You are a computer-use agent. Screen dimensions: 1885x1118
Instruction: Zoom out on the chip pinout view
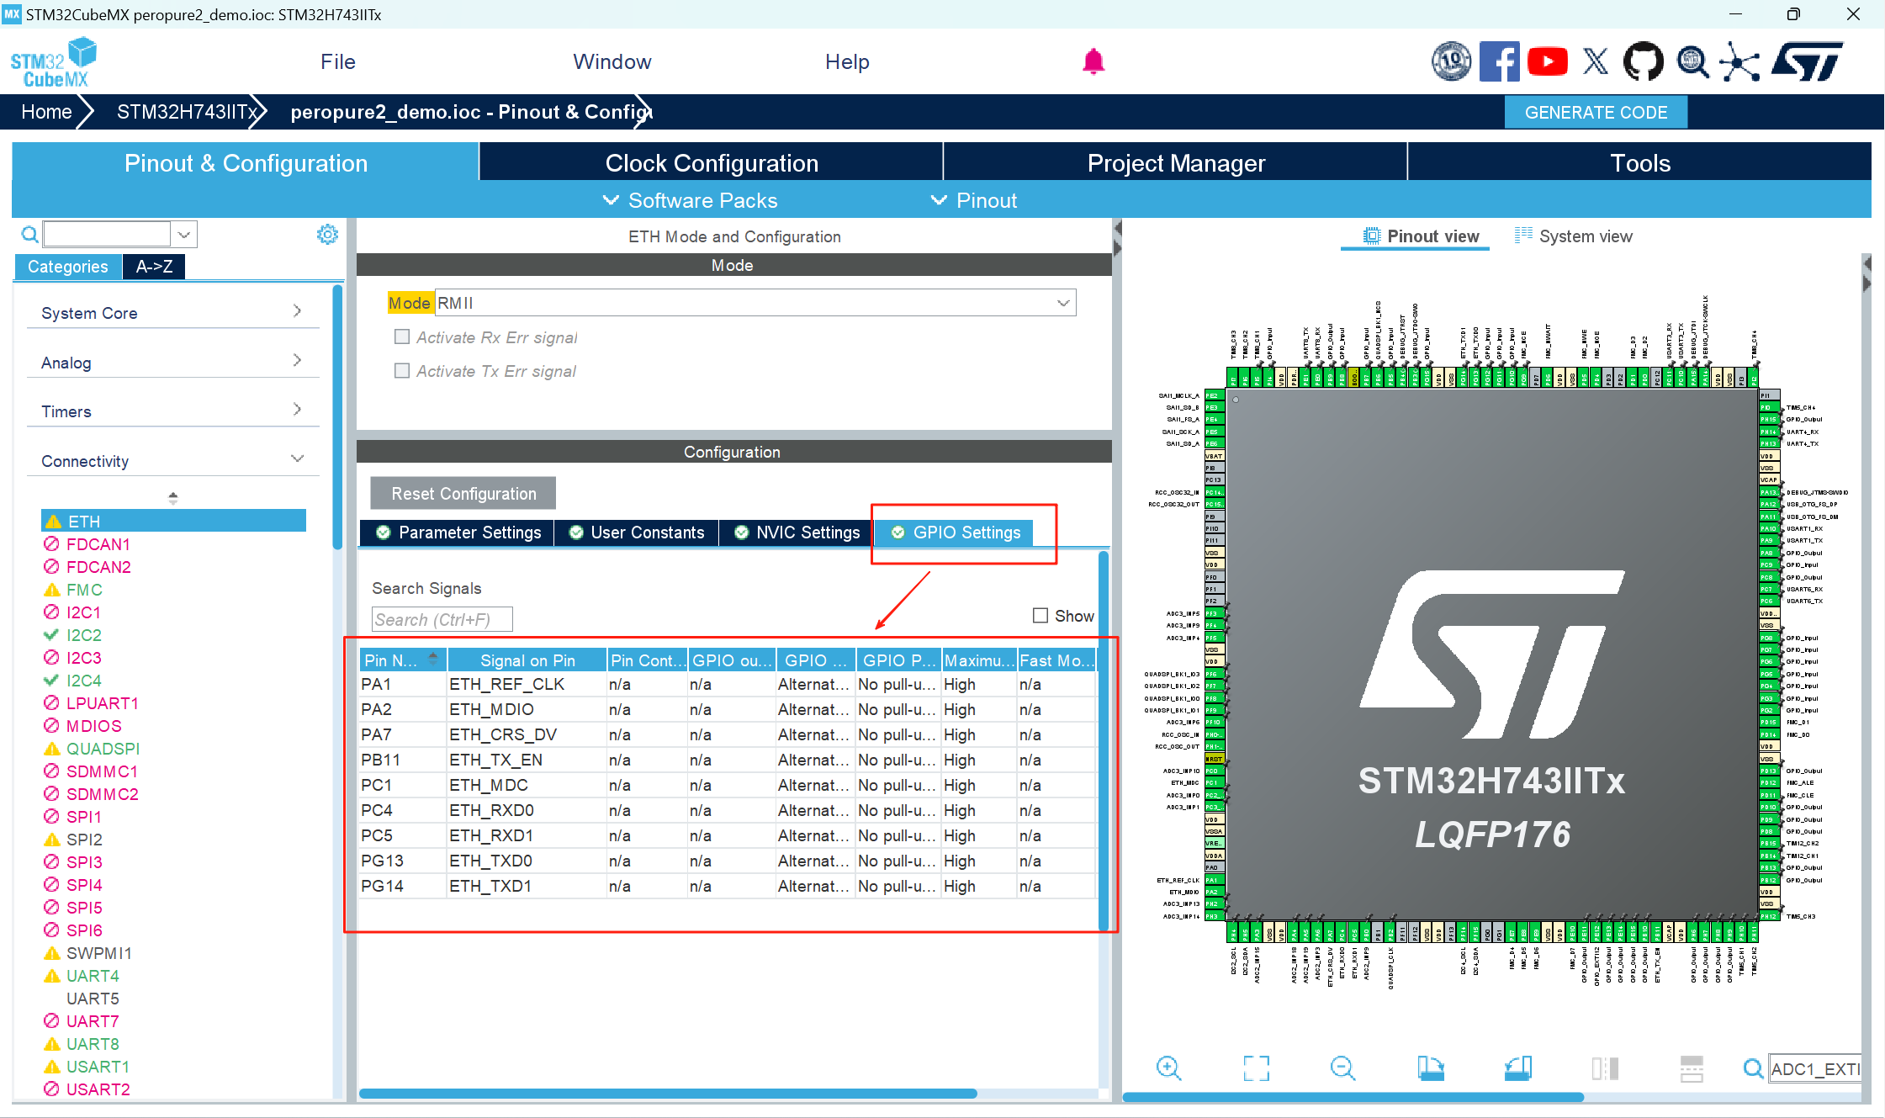pos(1342,1068)
